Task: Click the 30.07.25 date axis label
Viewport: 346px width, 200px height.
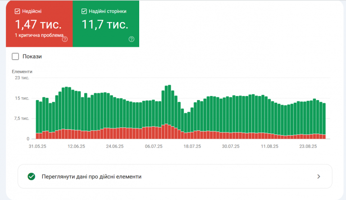Action: point(231,146)
